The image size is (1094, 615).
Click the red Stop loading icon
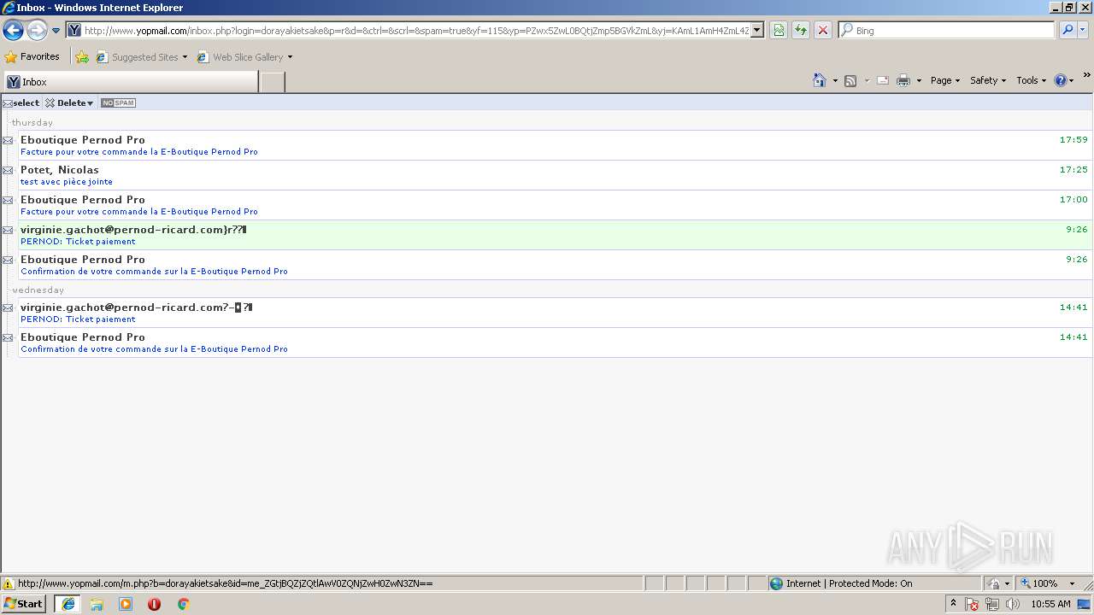point(822,31)
